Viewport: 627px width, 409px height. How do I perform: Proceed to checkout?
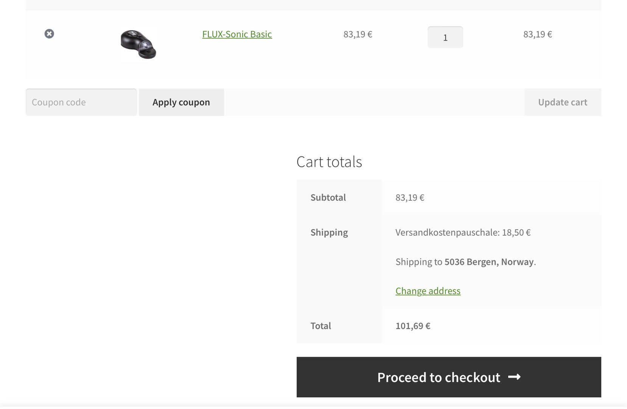point(439,377)
